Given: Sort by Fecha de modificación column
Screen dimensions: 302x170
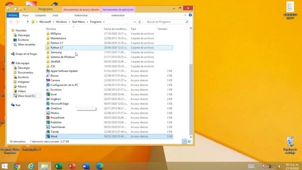Looking at the screenshot, I should [116, 29].
